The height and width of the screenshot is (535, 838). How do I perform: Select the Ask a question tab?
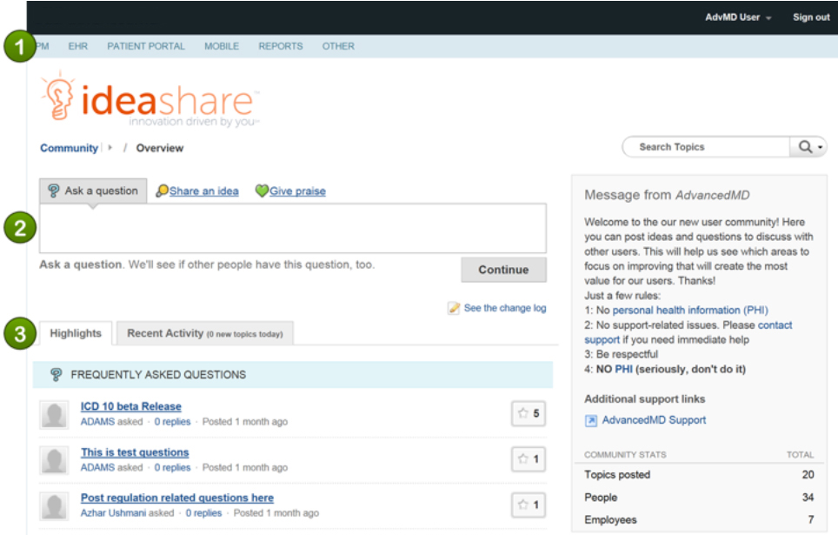click(x=93, y=191)
